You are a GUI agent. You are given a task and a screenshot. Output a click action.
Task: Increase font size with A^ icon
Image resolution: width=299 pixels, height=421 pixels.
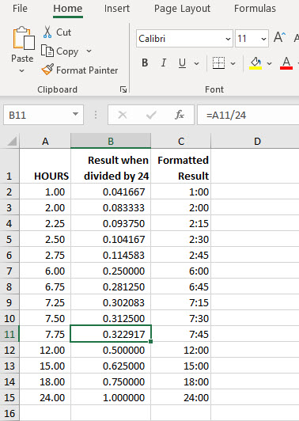280,37
